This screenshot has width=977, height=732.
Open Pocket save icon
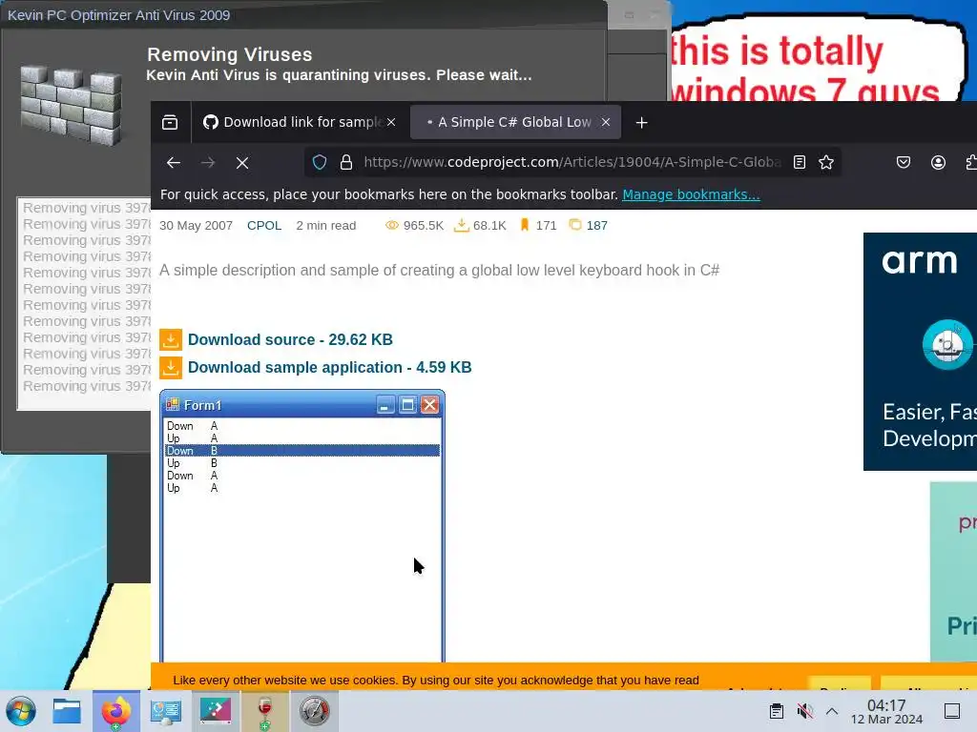(x=904, y=162)
